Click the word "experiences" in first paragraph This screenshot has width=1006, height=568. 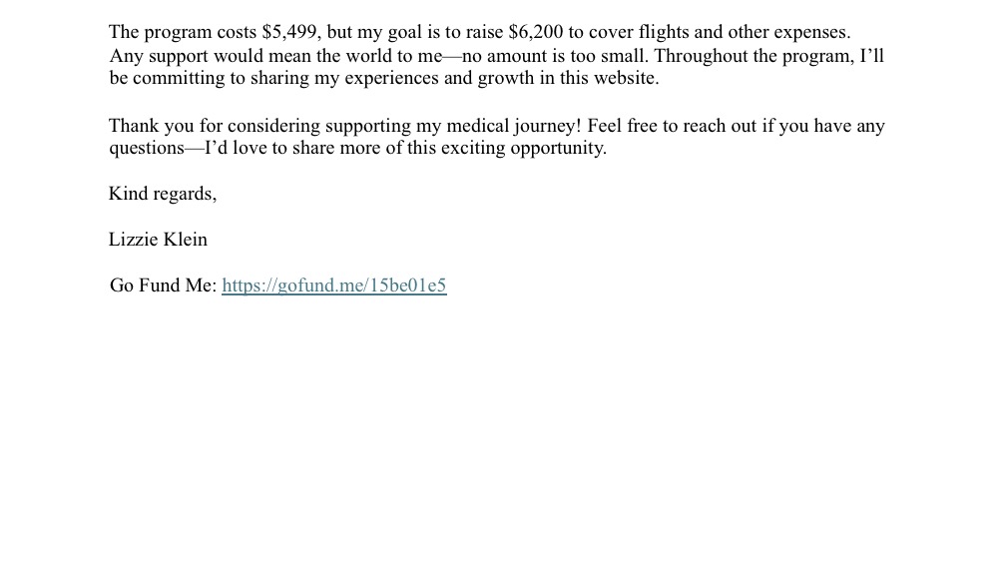coord(391,78)
